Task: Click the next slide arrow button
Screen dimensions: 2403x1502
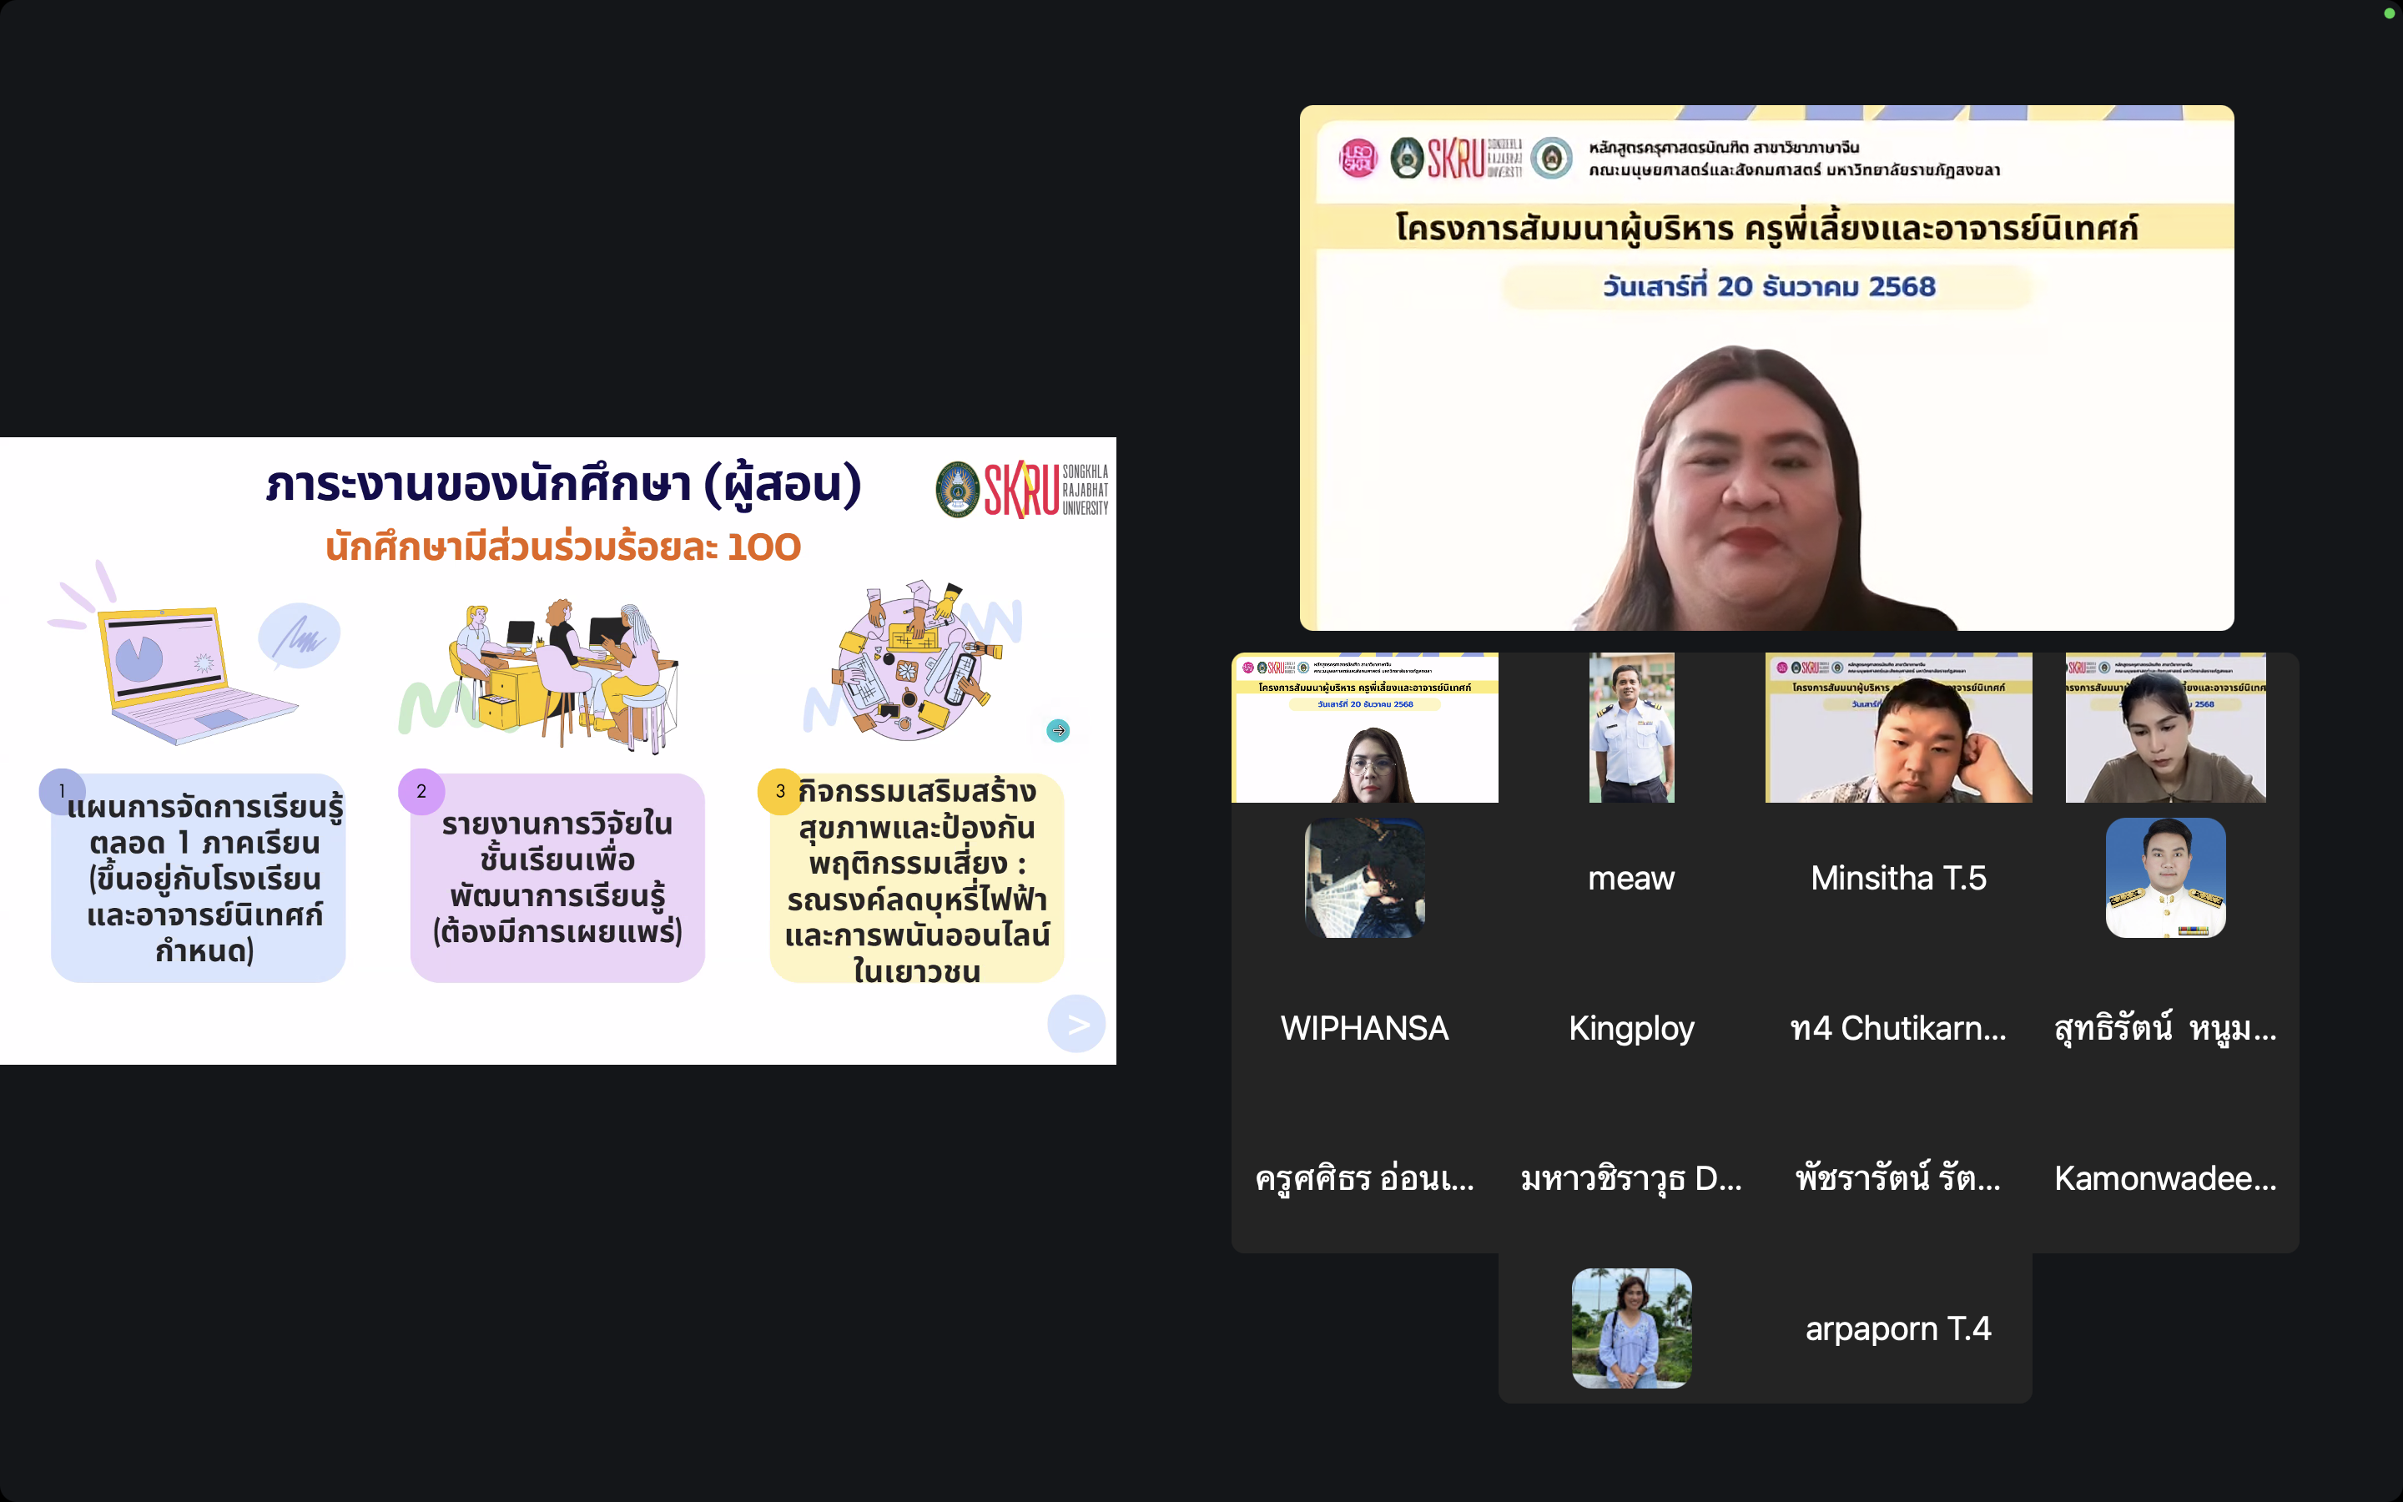Action: 1076,1023
